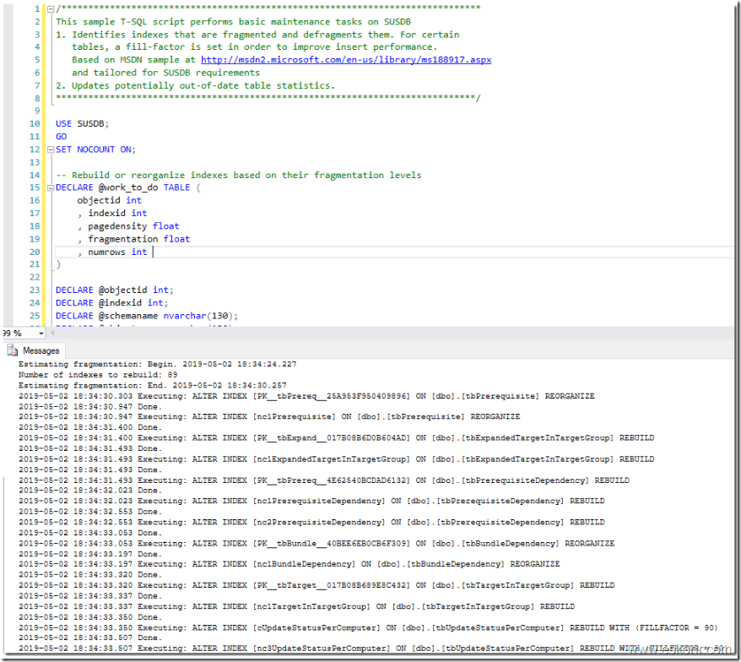Collapse the header comment block
Screen dimensions: 741x662
click(49, 8)
